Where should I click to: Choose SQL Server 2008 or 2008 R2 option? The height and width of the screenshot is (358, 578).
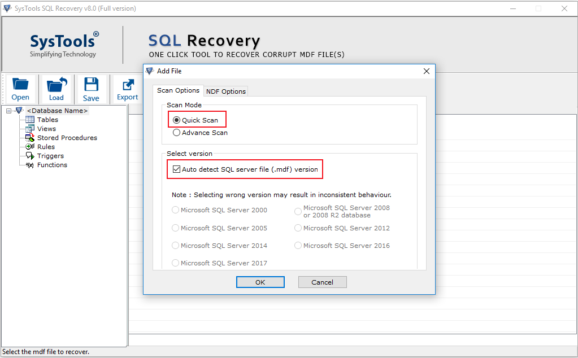[298, 211]
